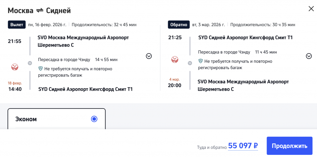This screenshot has width=317, height=157.
Task: Click the return baggage shield icon
Action: coord(201,61)
